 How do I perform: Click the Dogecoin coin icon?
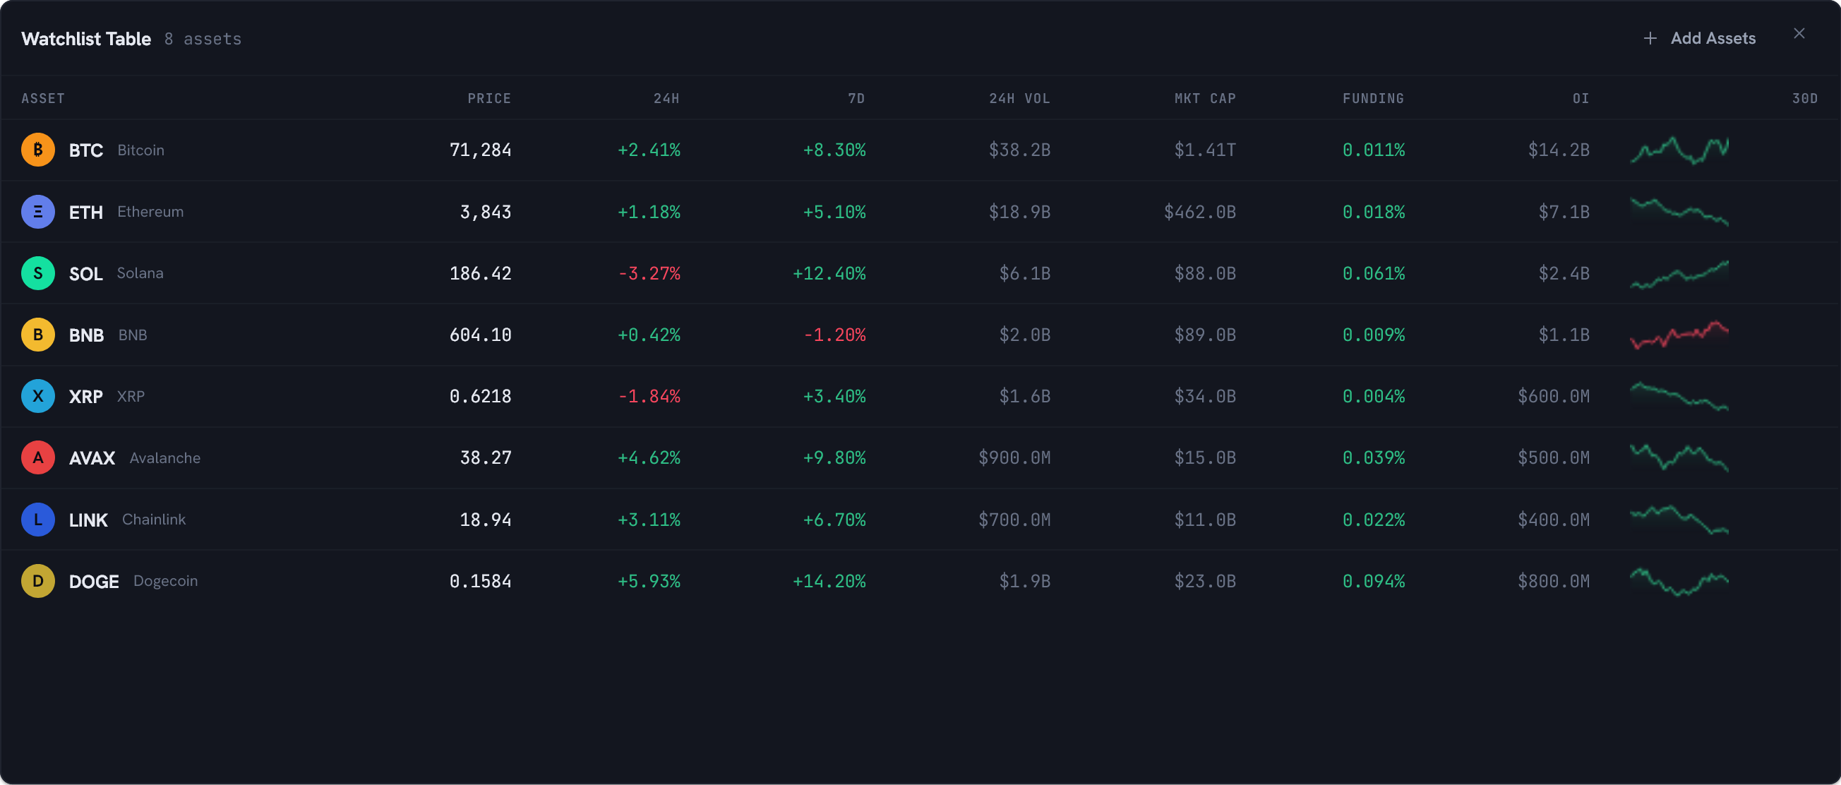[x=38, y=581]
